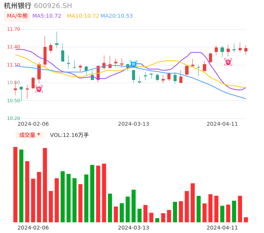This screenshot has width=264, height=233.
Task: Click the 2024-03-13 date under the volume chart
Action: tap(134, 228)
